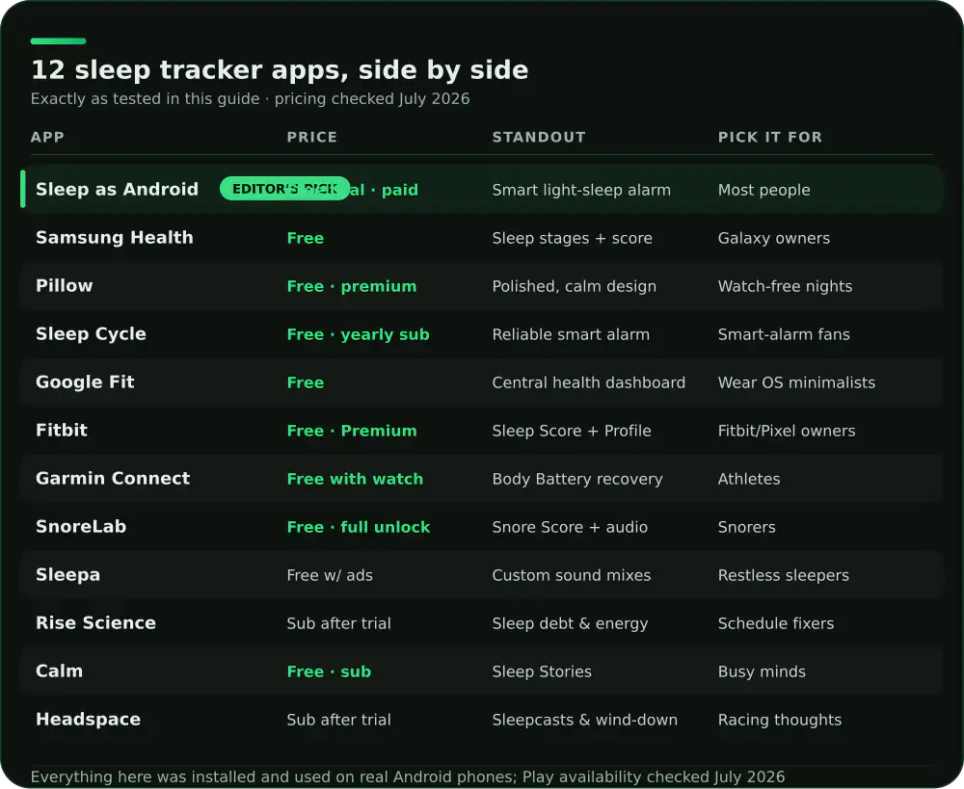Screen dimensions: 964x789
Task: Click the '12 sleep tracker apps' heading
Action: click(x=280, y=70)
